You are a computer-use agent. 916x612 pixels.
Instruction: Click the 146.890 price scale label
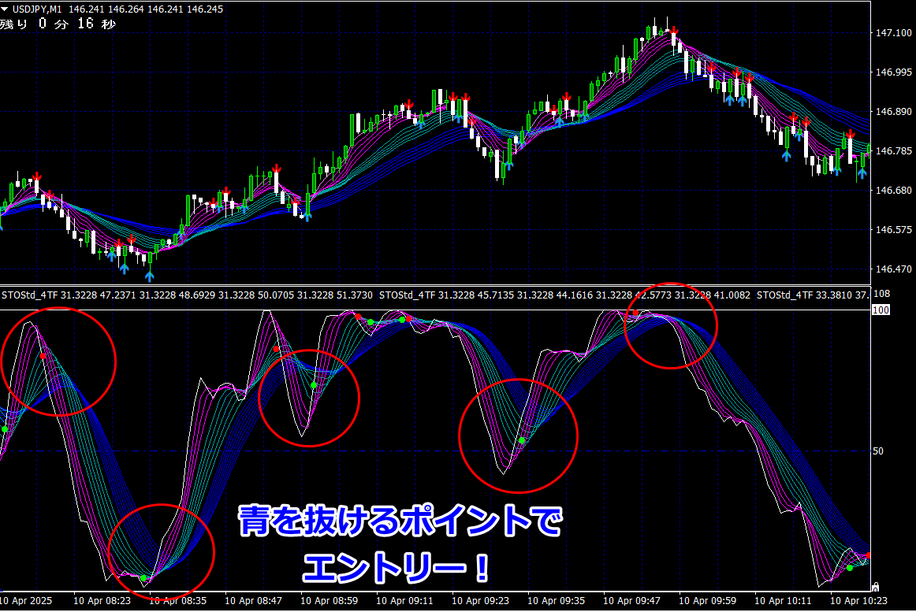coord(893,111)
